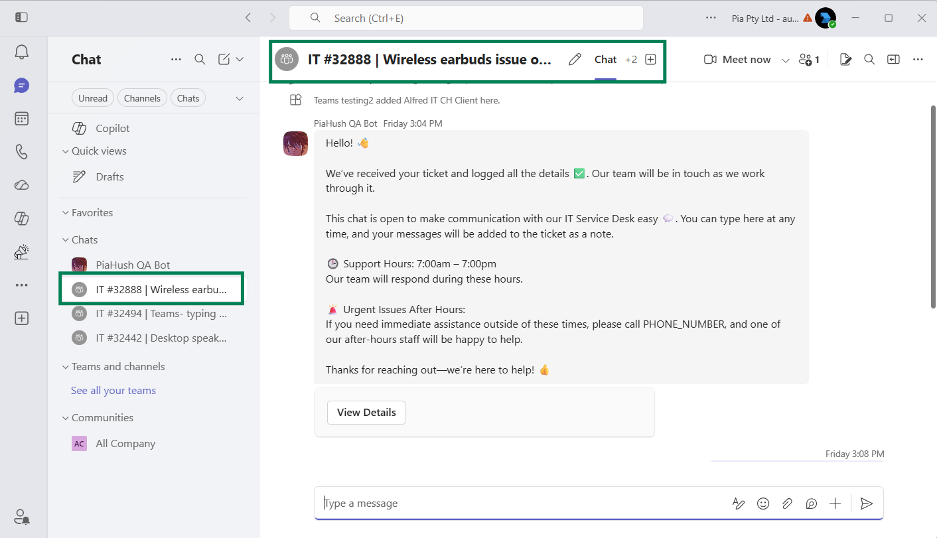Expand the filter chips chevron
The height and width of the screenshot is (538, 937).
pos(240,98)
